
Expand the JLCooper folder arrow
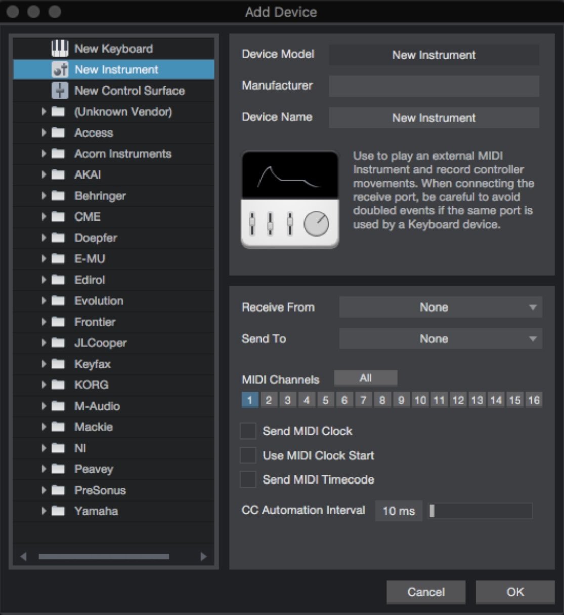point(44,342)
